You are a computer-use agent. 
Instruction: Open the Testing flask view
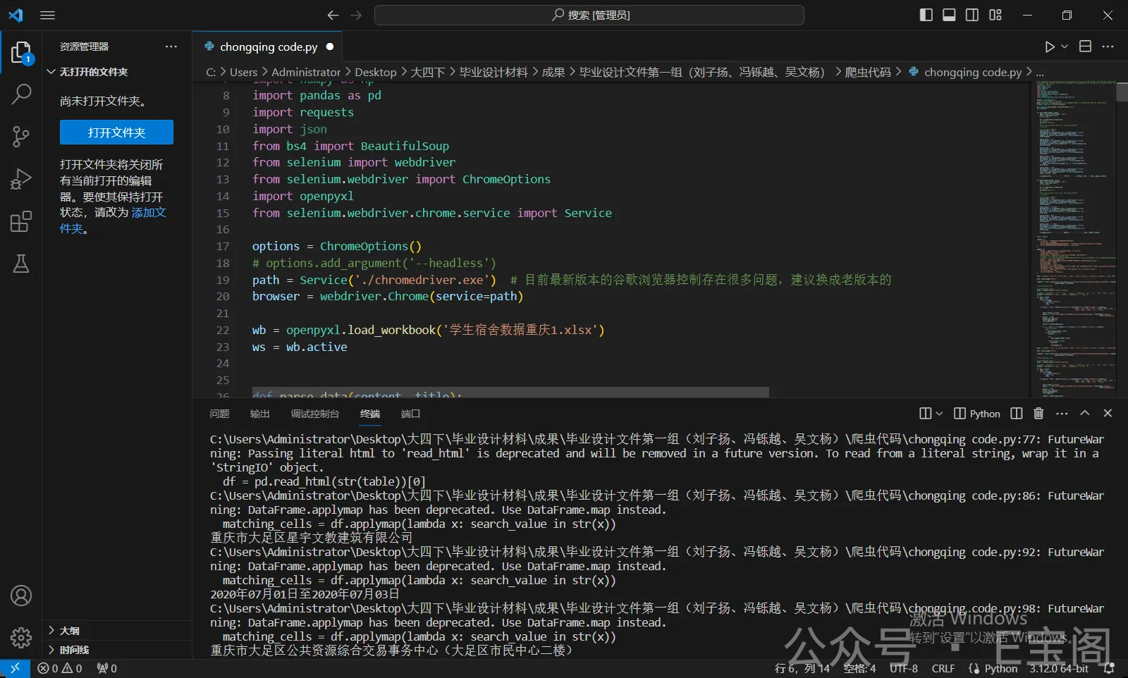[21, 264]
